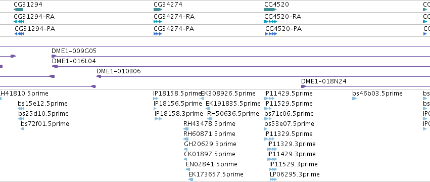Click the EK173657.5prime EST arrow glyph
This screenshot has width=430, height=182.
(191, 179)
